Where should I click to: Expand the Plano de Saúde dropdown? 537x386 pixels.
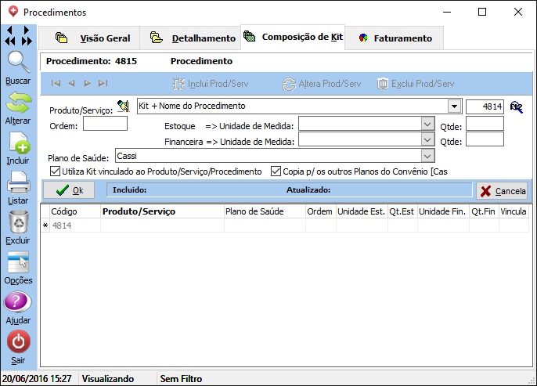427,156
